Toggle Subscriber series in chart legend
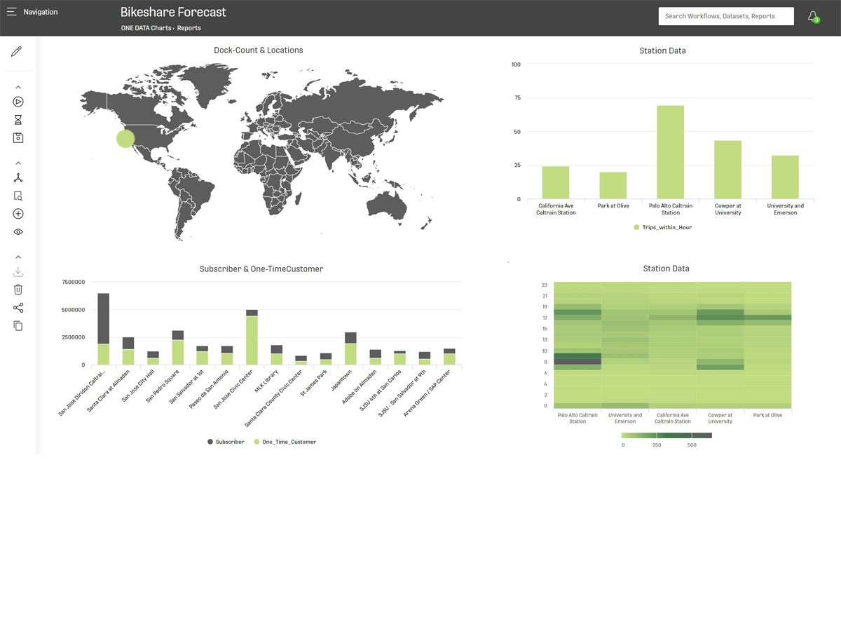Viewport: 841px width, 631px height. coord(226,442)
